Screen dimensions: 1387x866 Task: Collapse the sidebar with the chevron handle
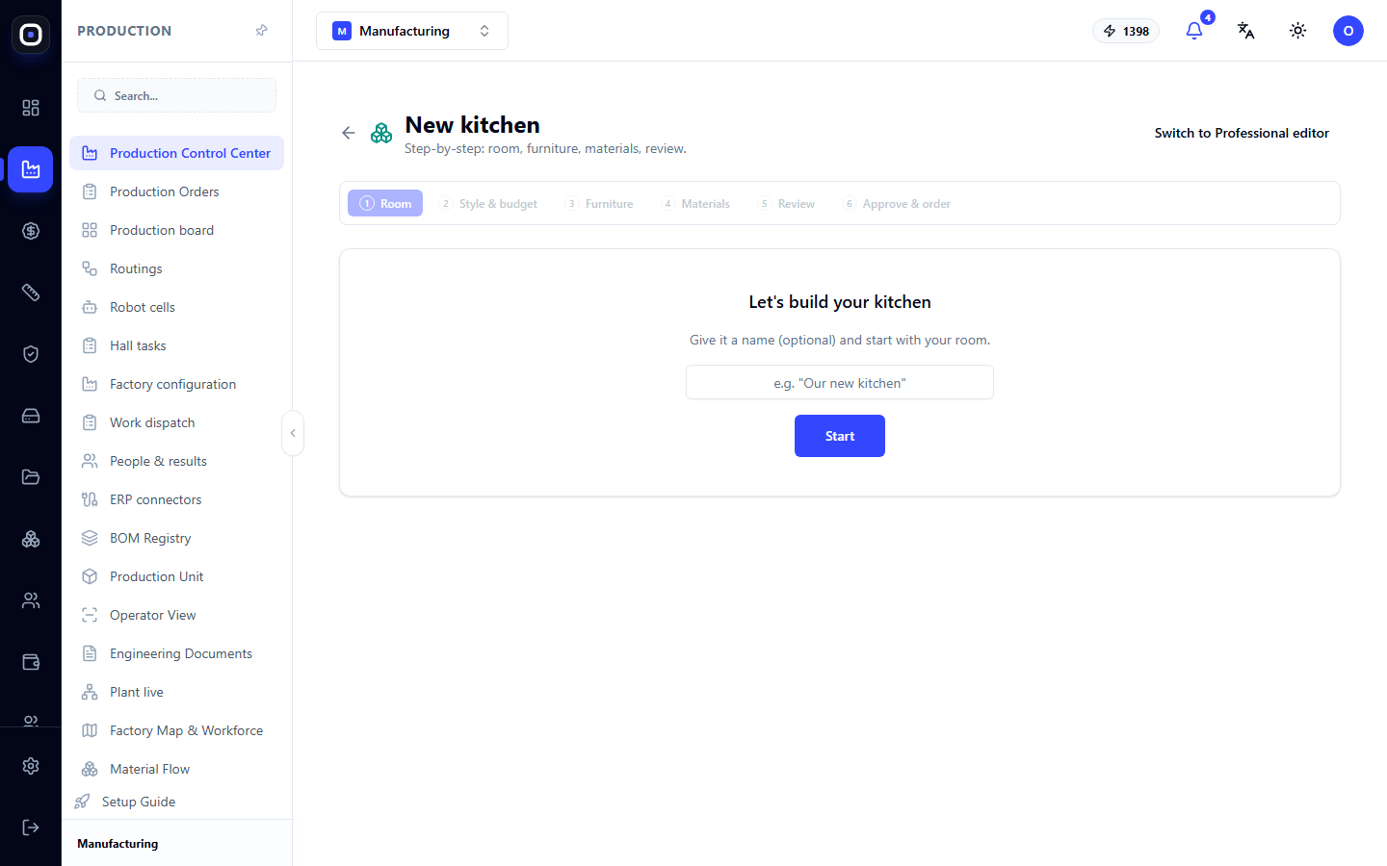click(x=293, y=433)
